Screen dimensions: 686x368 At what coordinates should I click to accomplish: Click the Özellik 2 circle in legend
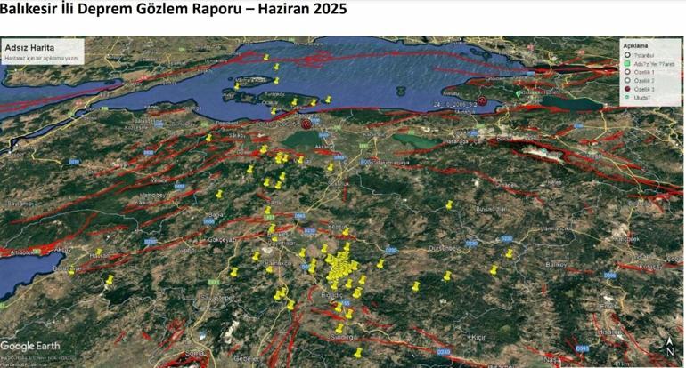(x=627, y=80)
